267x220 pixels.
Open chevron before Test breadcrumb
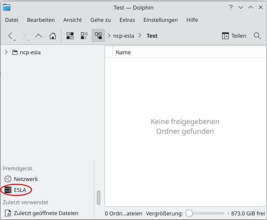pyautogui.click(x=140, y=35)
